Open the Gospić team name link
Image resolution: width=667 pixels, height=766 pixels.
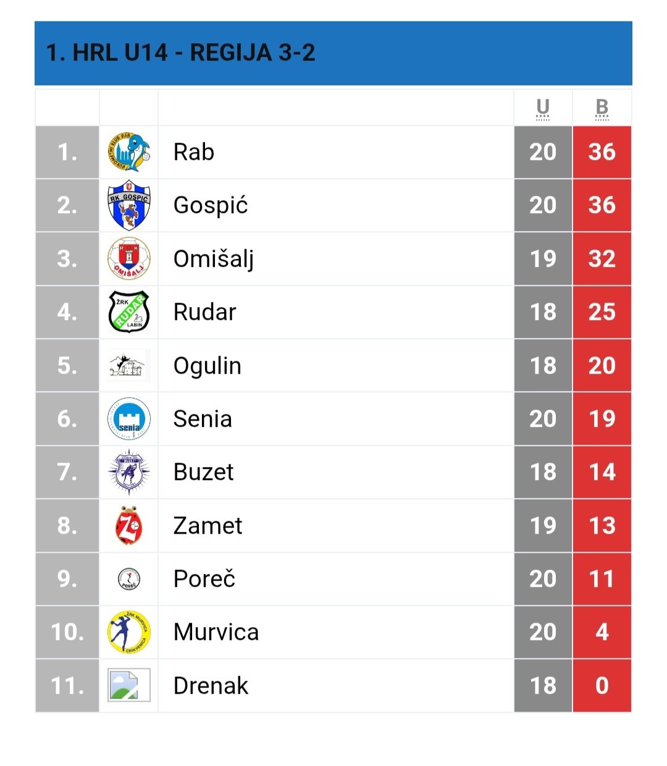coord(211,205)
